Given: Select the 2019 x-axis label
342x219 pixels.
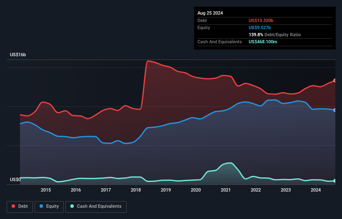Looking at the screenshot, I should 166,190.
